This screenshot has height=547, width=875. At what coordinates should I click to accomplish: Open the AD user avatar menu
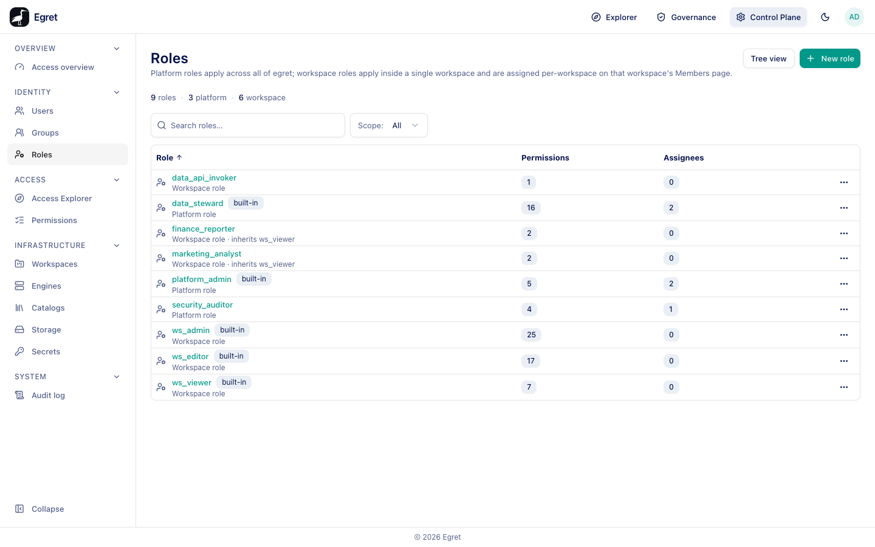click(x=854, y=17)
